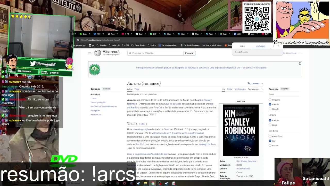Image resolution: width=330 pixels, height=186 pixels.
Task: Hide the Aparência panel with esconder
Action: click(x=285, y=89)
